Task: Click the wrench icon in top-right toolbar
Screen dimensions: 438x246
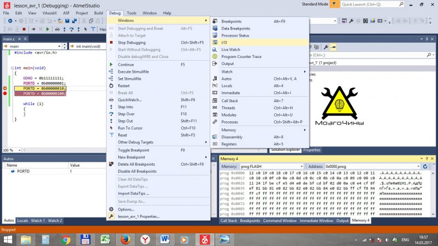Action: tap(351, 21)
